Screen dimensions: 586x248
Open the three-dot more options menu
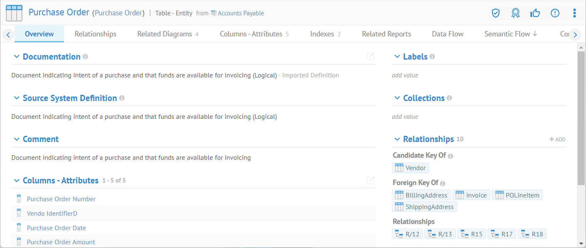pos(574,13)
